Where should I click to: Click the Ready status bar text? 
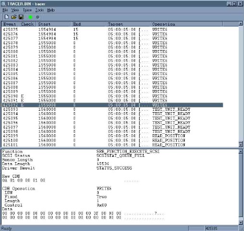coord(6,229)
